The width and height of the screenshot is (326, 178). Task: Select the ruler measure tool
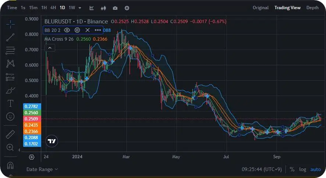point(10,134)
